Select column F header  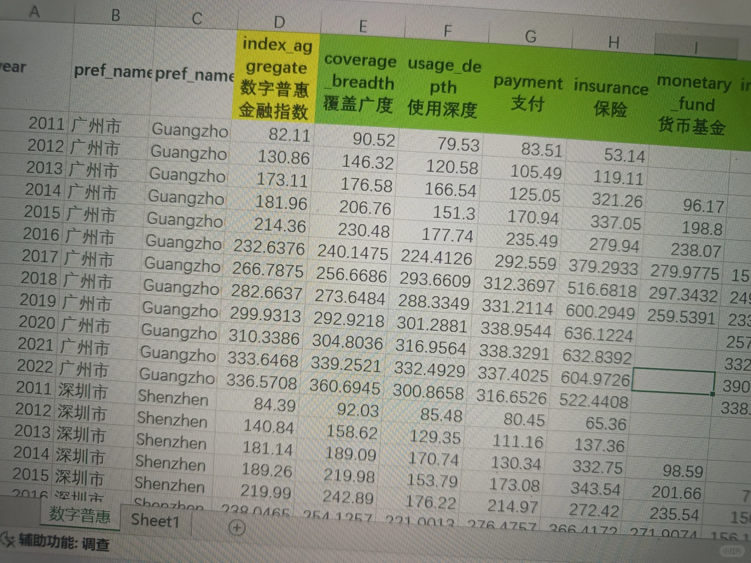447,31
